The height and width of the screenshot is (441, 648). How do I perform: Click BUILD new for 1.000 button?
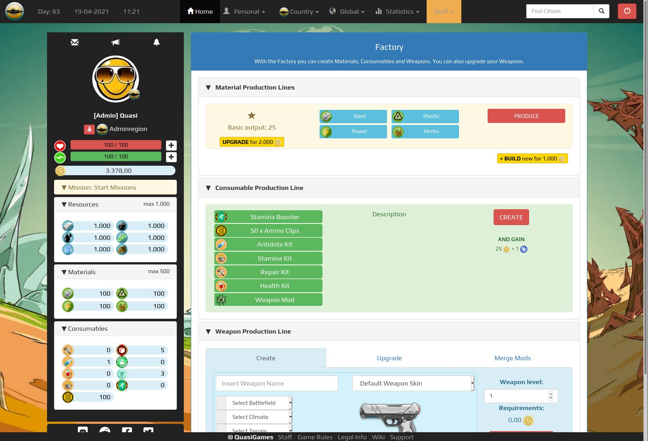coord(532,159)
